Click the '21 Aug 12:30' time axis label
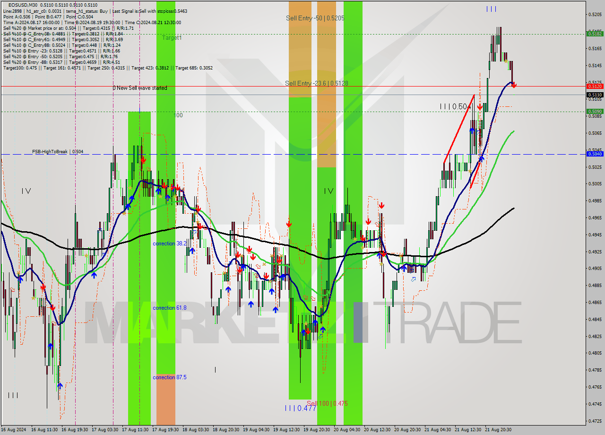 click(467, 430)
